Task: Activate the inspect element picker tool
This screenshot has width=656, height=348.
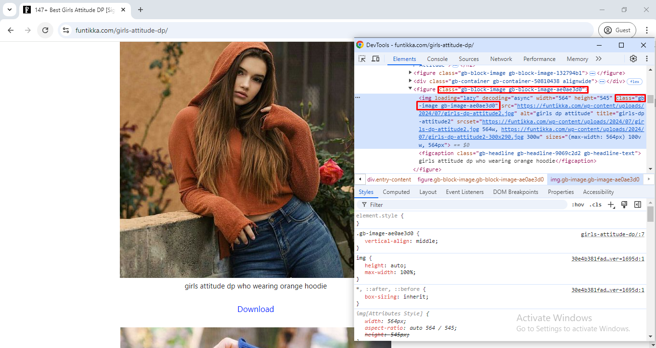Action: click(362, 59)
